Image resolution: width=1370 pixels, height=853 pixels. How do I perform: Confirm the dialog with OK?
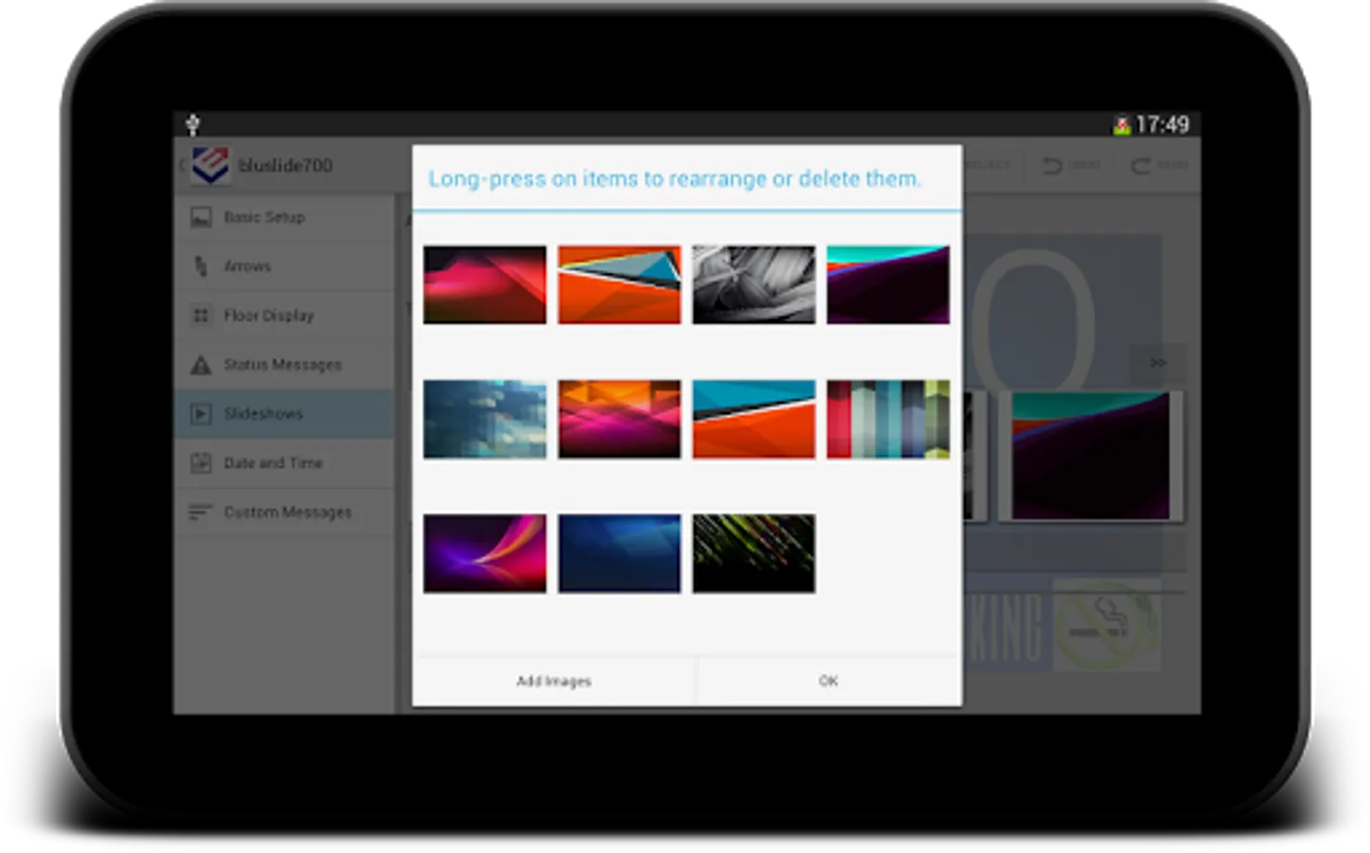(829, 681)
